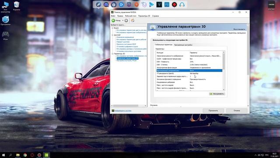Open "Этот компьютер" desktop icon
Screen dimensions: 280x158
coord(5,7)
